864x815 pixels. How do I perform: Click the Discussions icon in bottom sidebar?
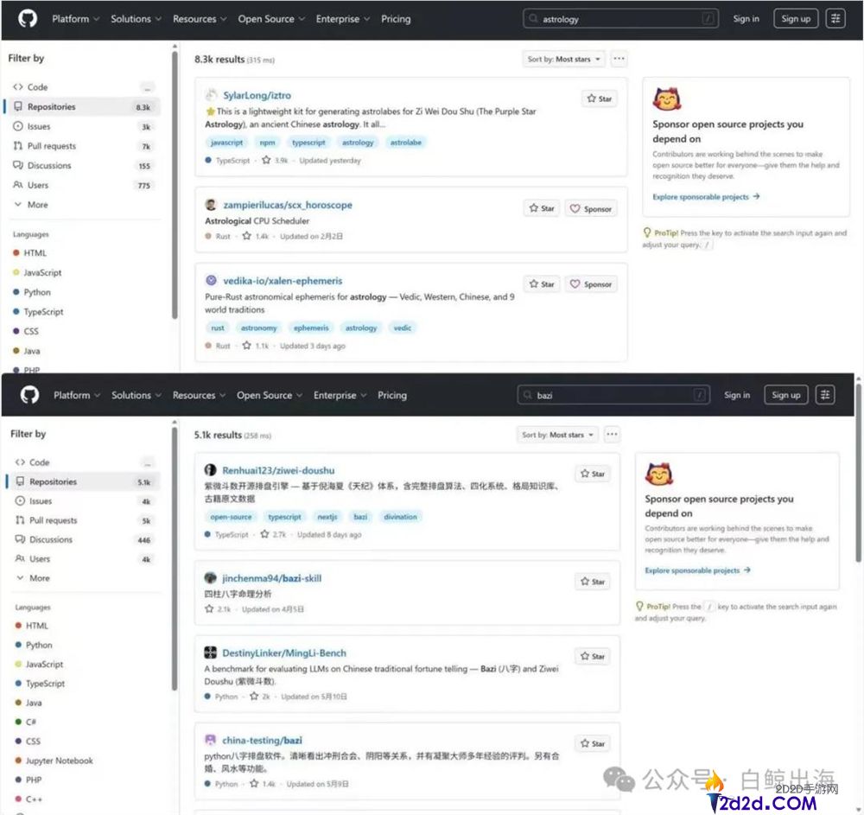pos(21,539)
